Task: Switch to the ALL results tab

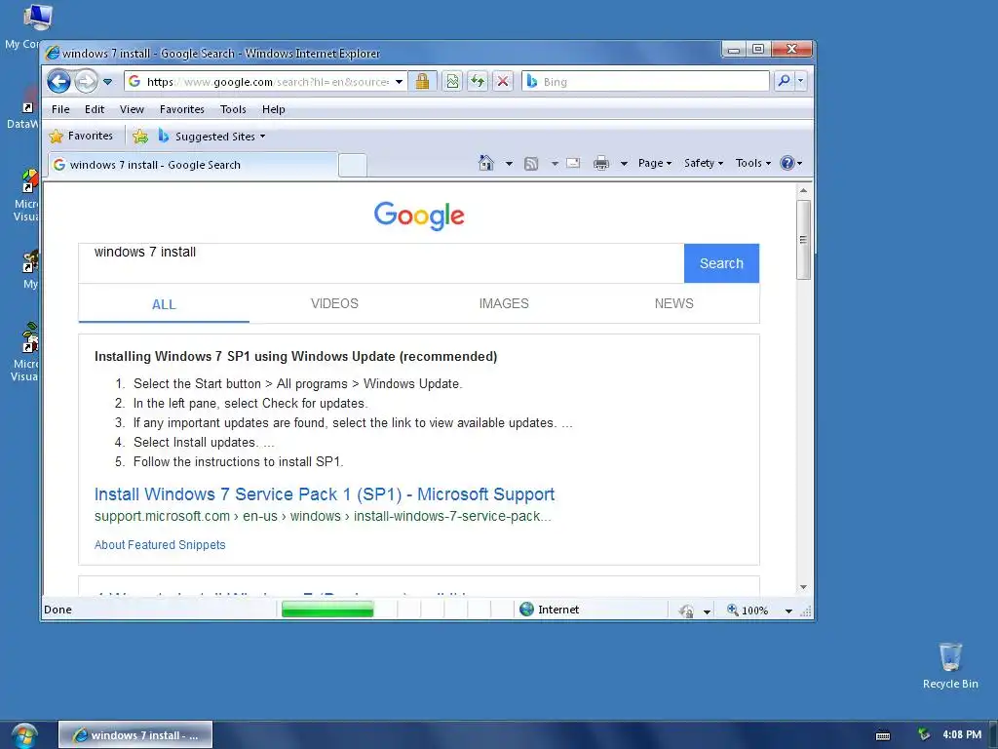Action: (164, 304)
